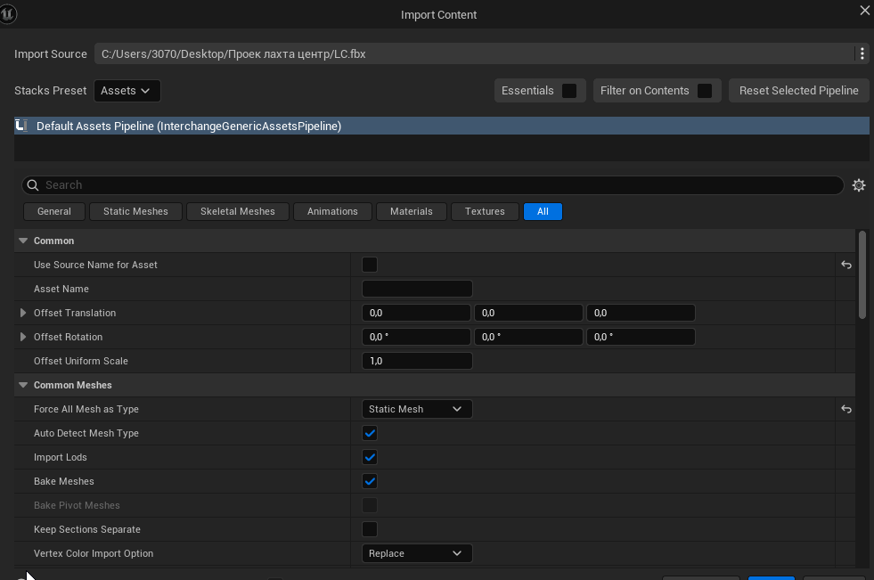
Task: Switch to the Static Meshes filter tab
Action: point(135,212)
